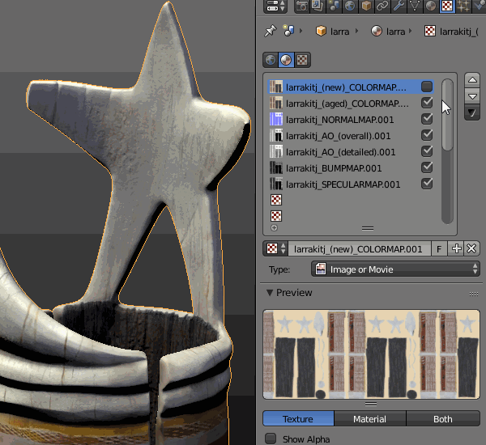Toggle fake user F button
Screen dimensions: 486x445
(439, 248)
